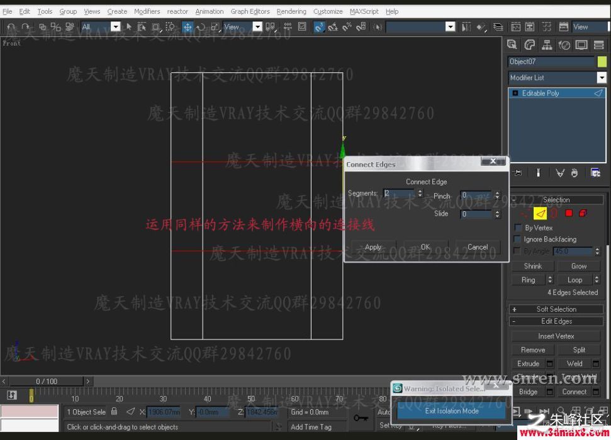Select the Polygon sub-object level icon

(x=569, y=213)
